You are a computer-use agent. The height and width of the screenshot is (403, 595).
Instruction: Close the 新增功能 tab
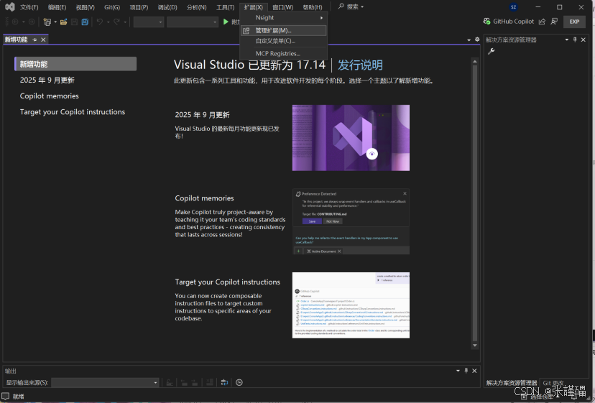[x=43, y=40]
